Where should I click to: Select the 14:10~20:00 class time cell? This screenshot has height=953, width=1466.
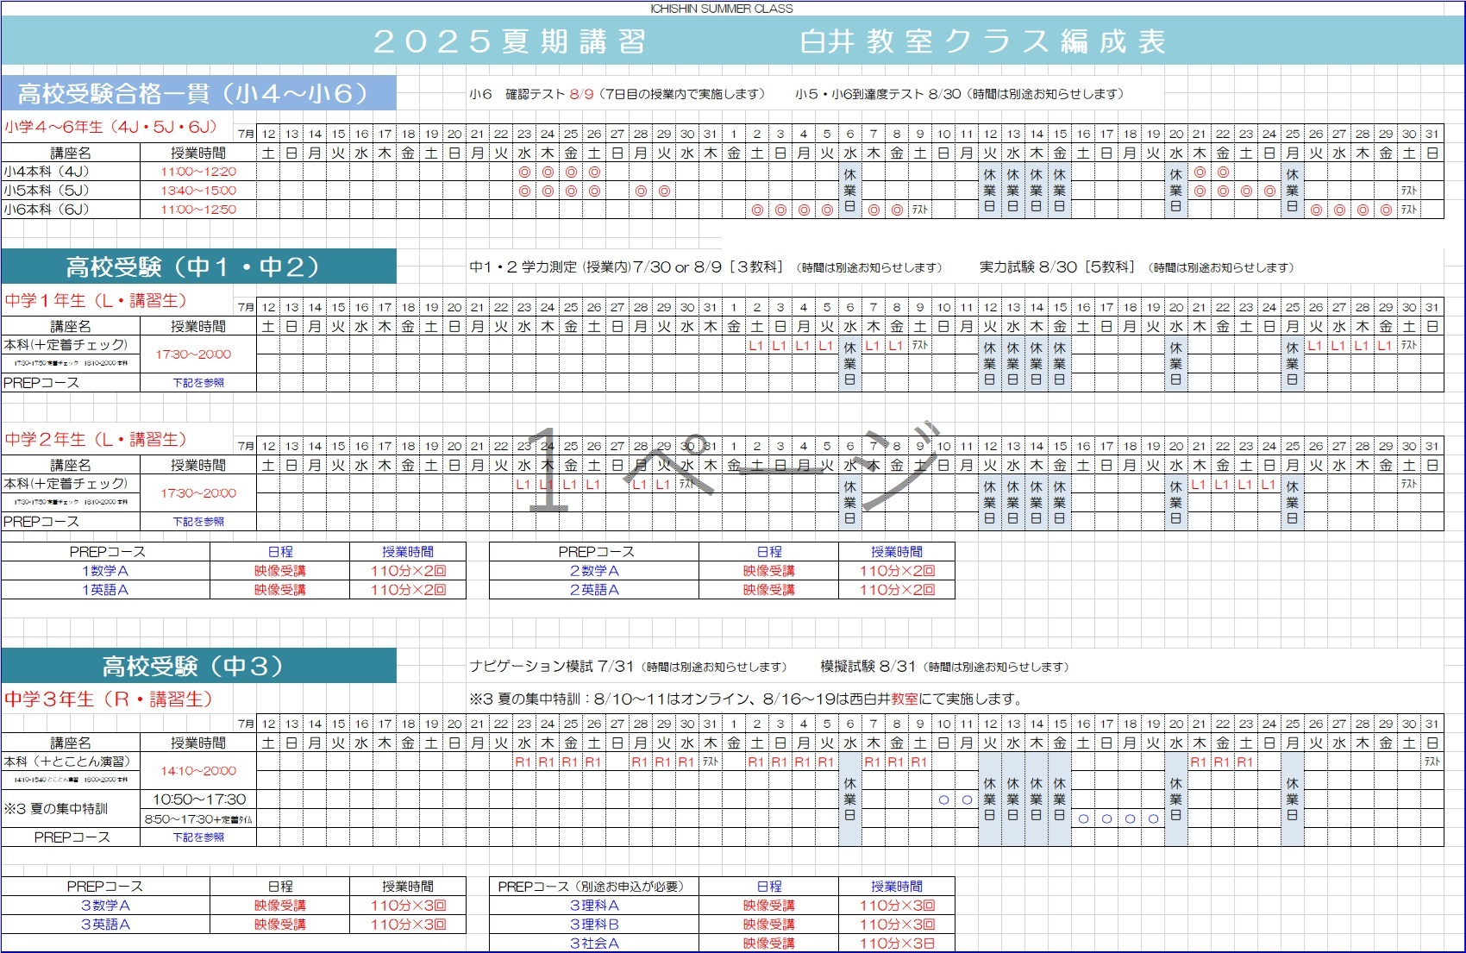[198, 771]
